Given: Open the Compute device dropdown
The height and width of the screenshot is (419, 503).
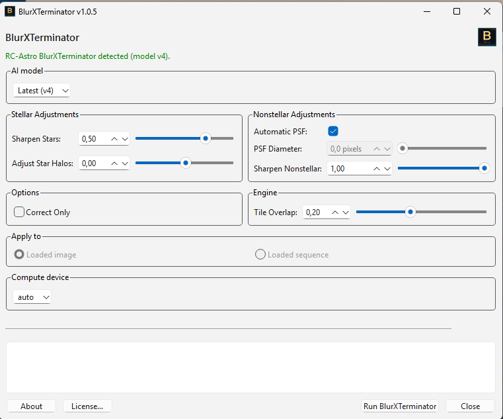Looking at the screenshot, I should (32, 297).
